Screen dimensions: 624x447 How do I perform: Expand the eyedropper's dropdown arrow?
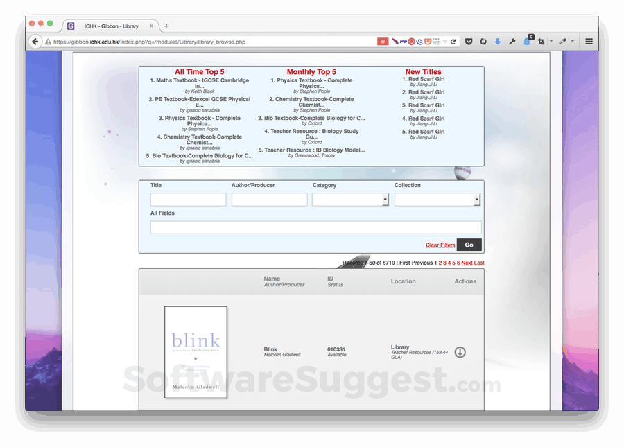[x=573, y=41]
